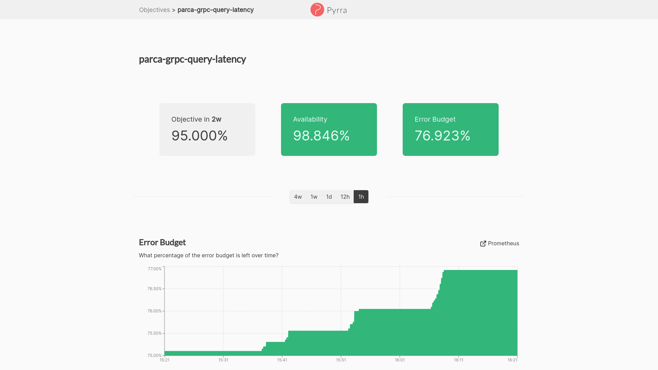658x370 pixels.
Task: Click the Error Budget section heading
Action: (162, 242)
